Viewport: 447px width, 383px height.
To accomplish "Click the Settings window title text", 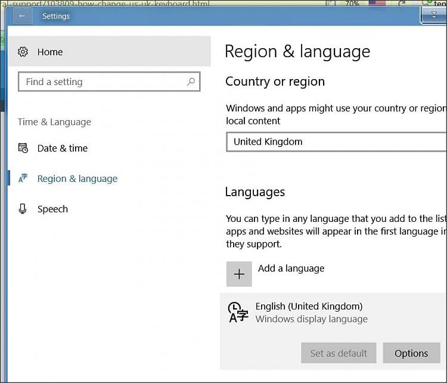I will click(56, 16).
